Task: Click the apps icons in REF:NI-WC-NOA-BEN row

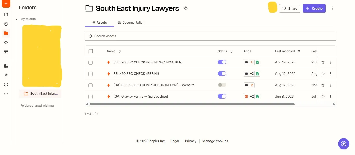Action: [x=252, y=62]
